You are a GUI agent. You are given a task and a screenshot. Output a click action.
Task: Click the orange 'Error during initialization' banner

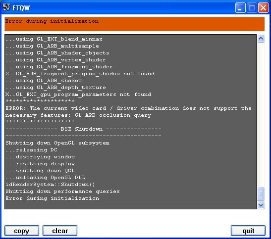pos(134,24)
